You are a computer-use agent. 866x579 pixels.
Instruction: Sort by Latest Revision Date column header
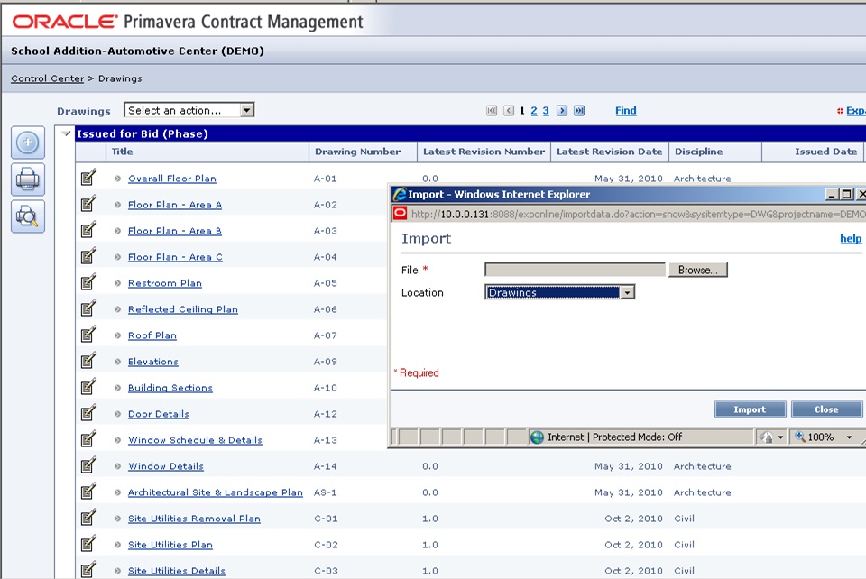coord(609,152)
